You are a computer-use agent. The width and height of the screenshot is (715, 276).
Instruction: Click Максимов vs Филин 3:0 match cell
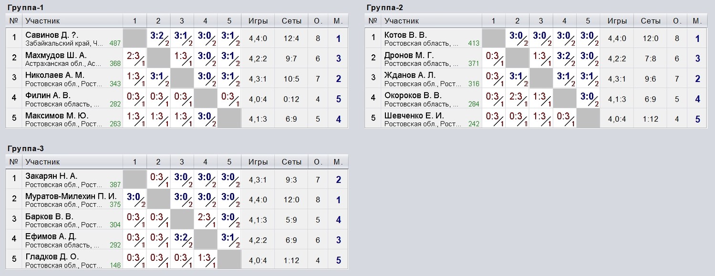205,119
